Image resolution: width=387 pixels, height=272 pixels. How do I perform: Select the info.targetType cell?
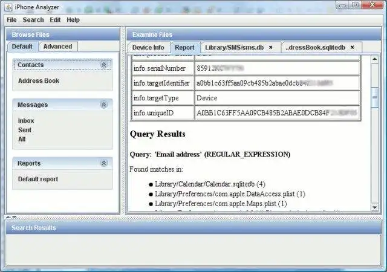click(163, 98)
